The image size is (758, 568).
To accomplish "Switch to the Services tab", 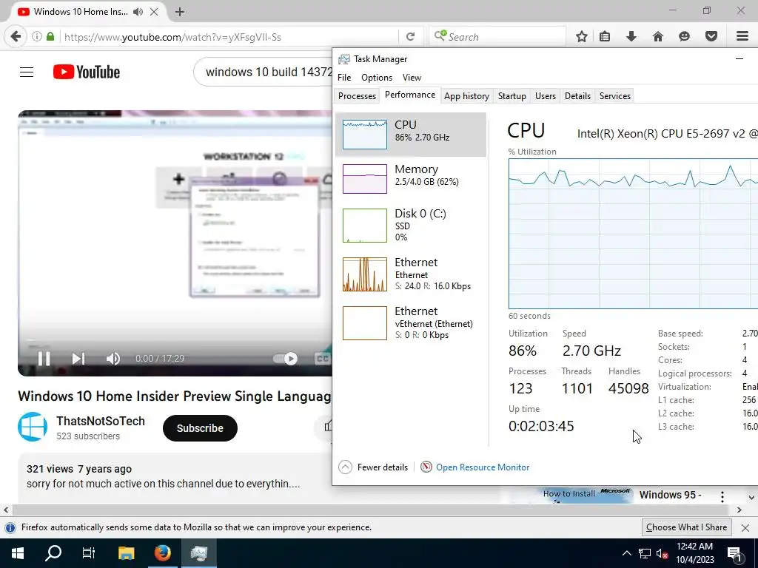I will (x=615, y=95).
